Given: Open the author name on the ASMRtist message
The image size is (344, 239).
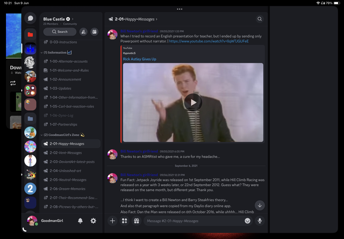Looking at the screenshot, I should point(139,151).
